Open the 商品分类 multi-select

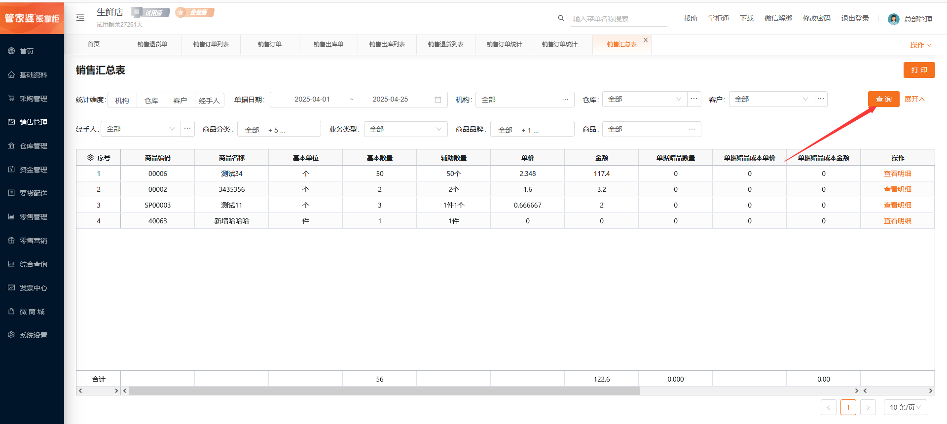(279, 129)
